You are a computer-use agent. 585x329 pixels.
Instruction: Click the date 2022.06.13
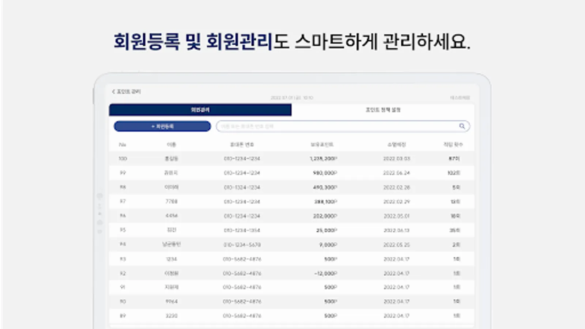pyautogui.click(x=397, y=230)
